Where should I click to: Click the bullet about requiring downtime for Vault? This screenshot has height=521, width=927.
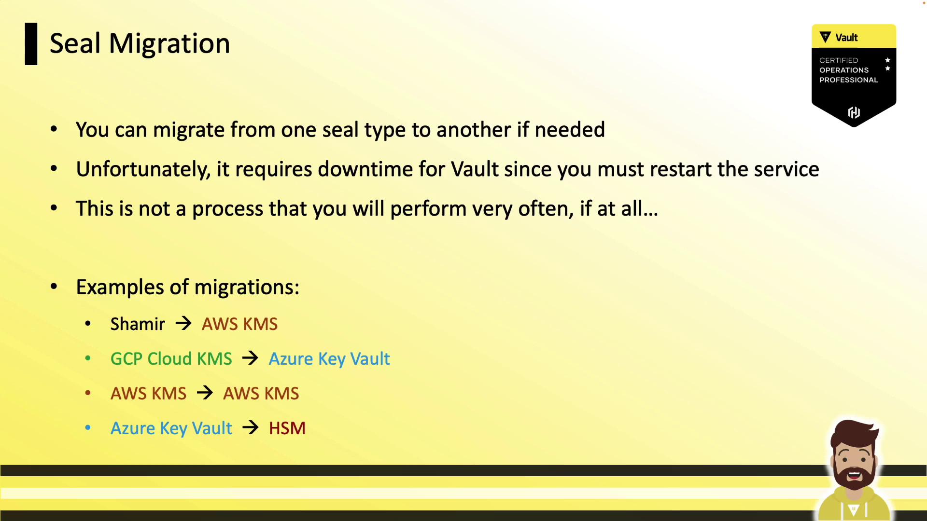(x=447, y=169)
